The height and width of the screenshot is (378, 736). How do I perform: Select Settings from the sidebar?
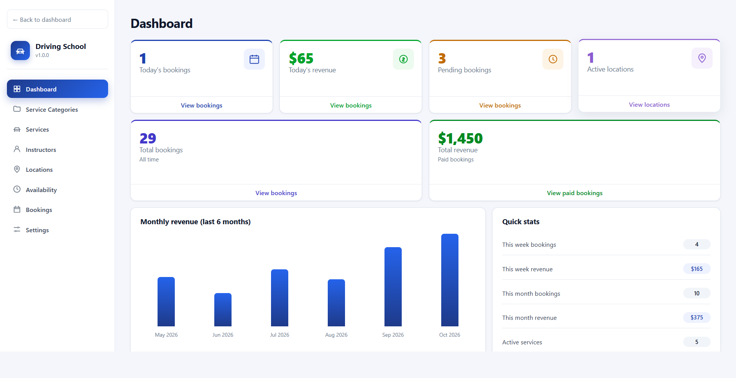click(58, 230)
